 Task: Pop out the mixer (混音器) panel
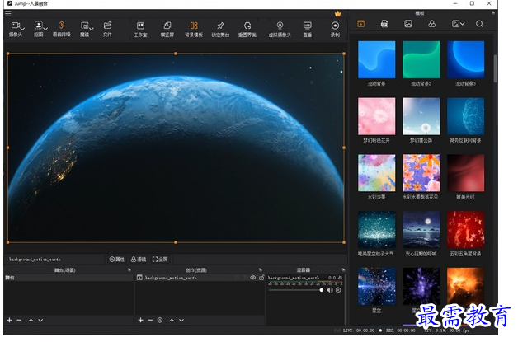pos(343,270)
